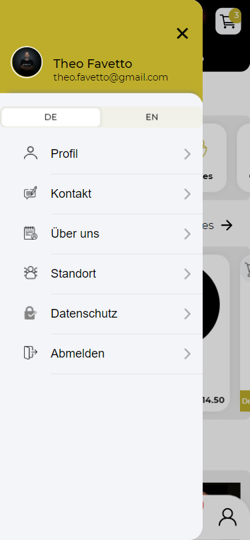The height and width of the screenshot is (540, 250).
Task: Switch language to DE
Action: click(51, 117)
